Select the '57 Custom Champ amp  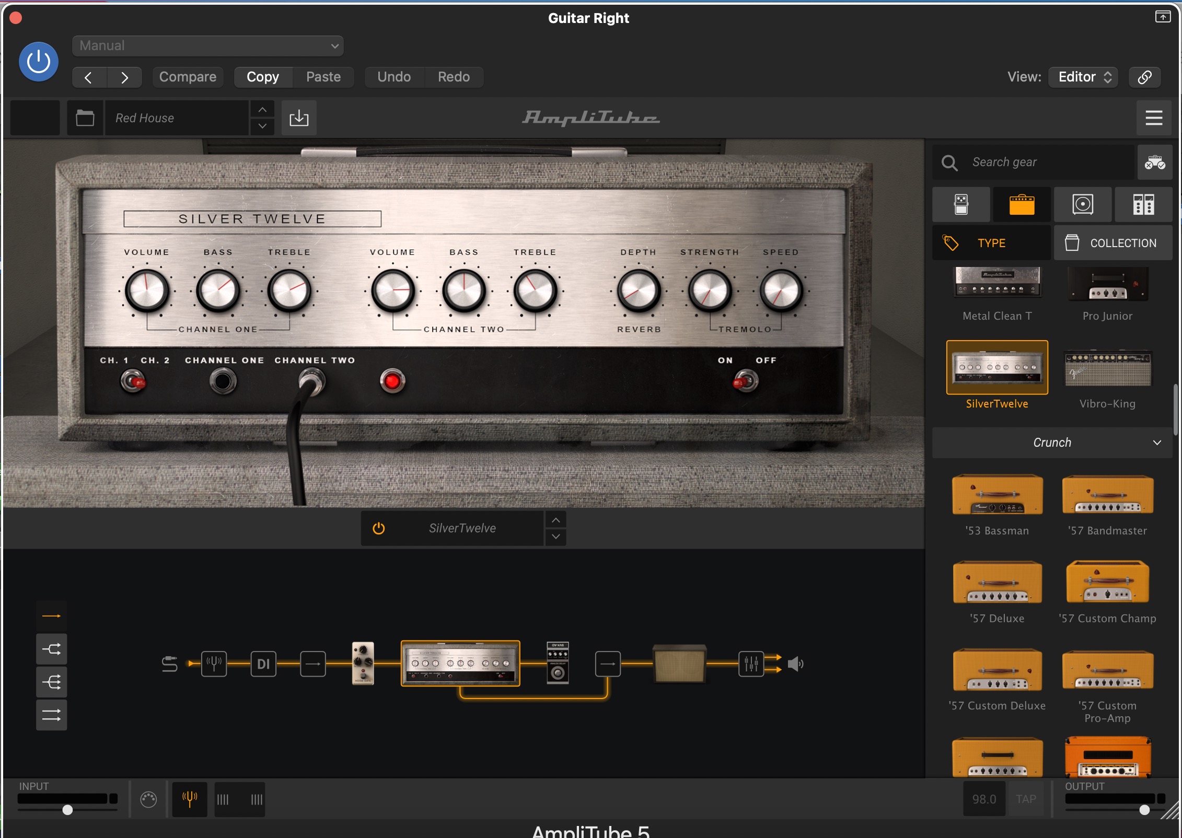1107,592
